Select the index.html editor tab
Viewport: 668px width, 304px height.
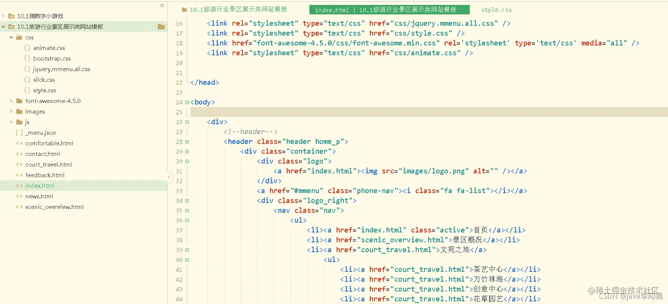coord(389,10)
